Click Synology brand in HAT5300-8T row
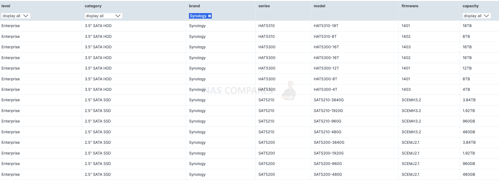The width and height of the screenshot is (499, 181). pos(197,79)
